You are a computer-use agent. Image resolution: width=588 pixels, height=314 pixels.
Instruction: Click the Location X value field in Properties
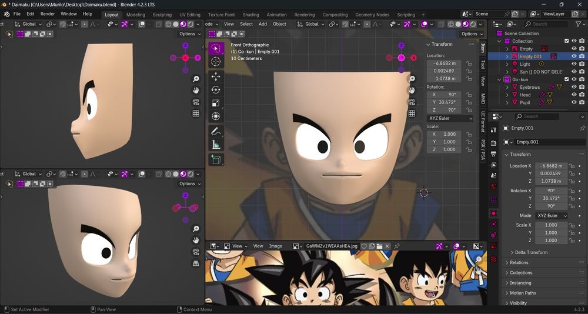[551, 166]
